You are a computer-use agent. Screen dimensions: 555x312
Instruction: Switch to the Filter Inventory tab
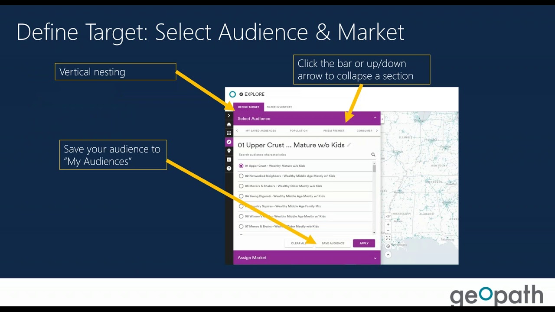coord(279,107)
